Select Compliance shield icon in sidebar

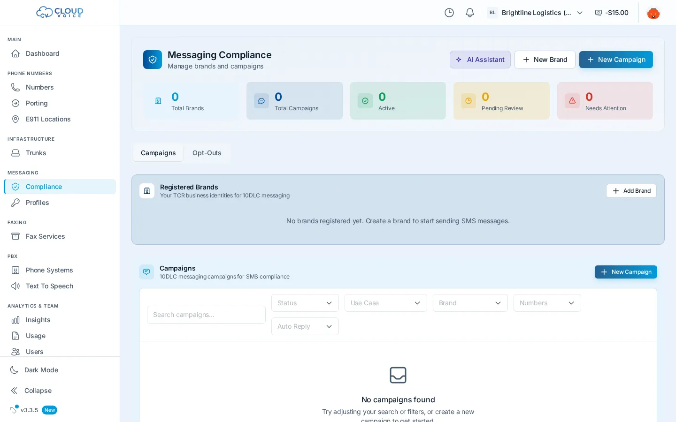tap(15, 187)
